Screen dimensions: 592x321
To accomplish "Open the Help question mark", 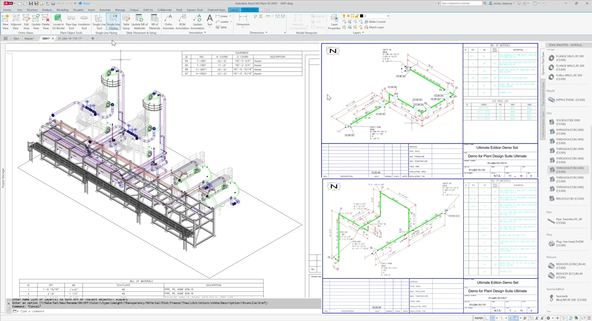I will [x=535, y=3].
